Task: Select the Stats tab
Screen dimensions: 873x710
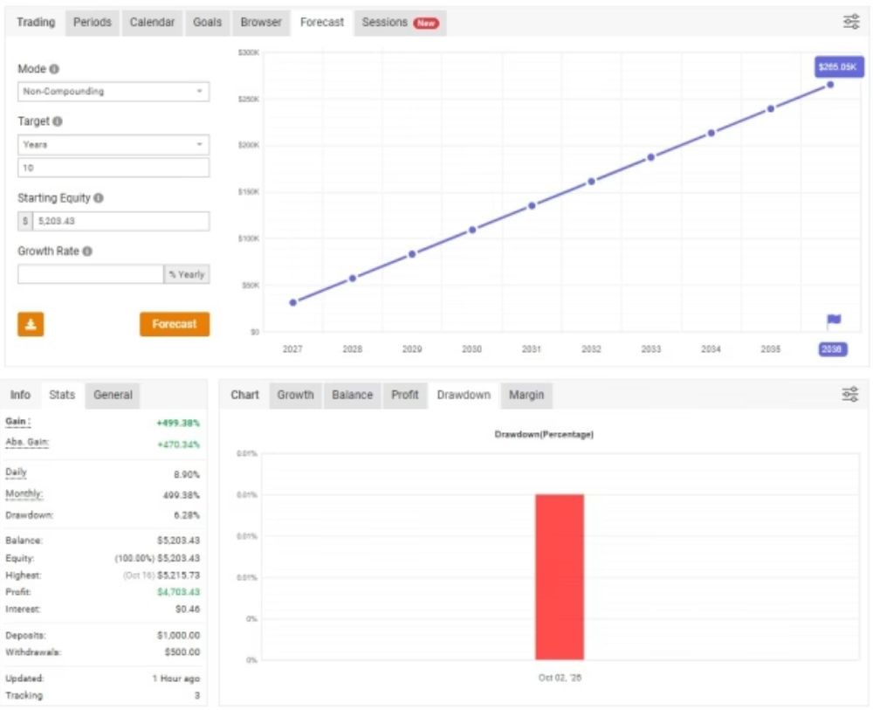Action: coord(62,395)
